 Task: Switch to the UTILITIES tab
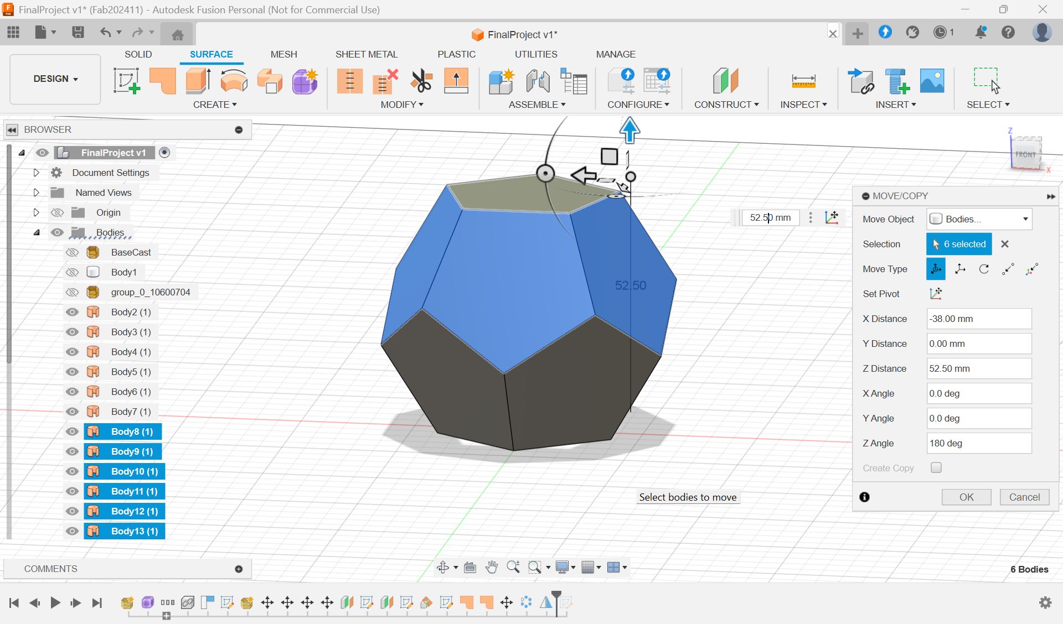pos(536,54)
